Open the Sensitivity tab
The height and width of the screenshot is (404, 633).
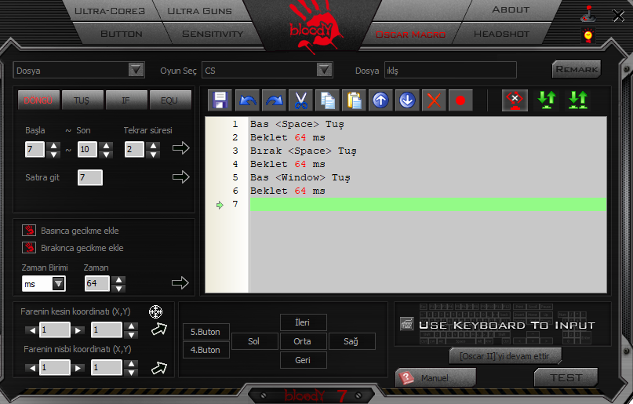[x=213, y=34]
